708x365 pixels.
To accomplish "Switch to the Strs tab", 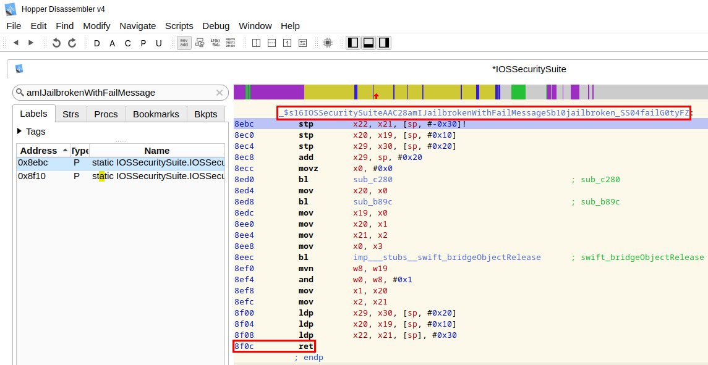I will pyautogui.click(x=70, y=114).
